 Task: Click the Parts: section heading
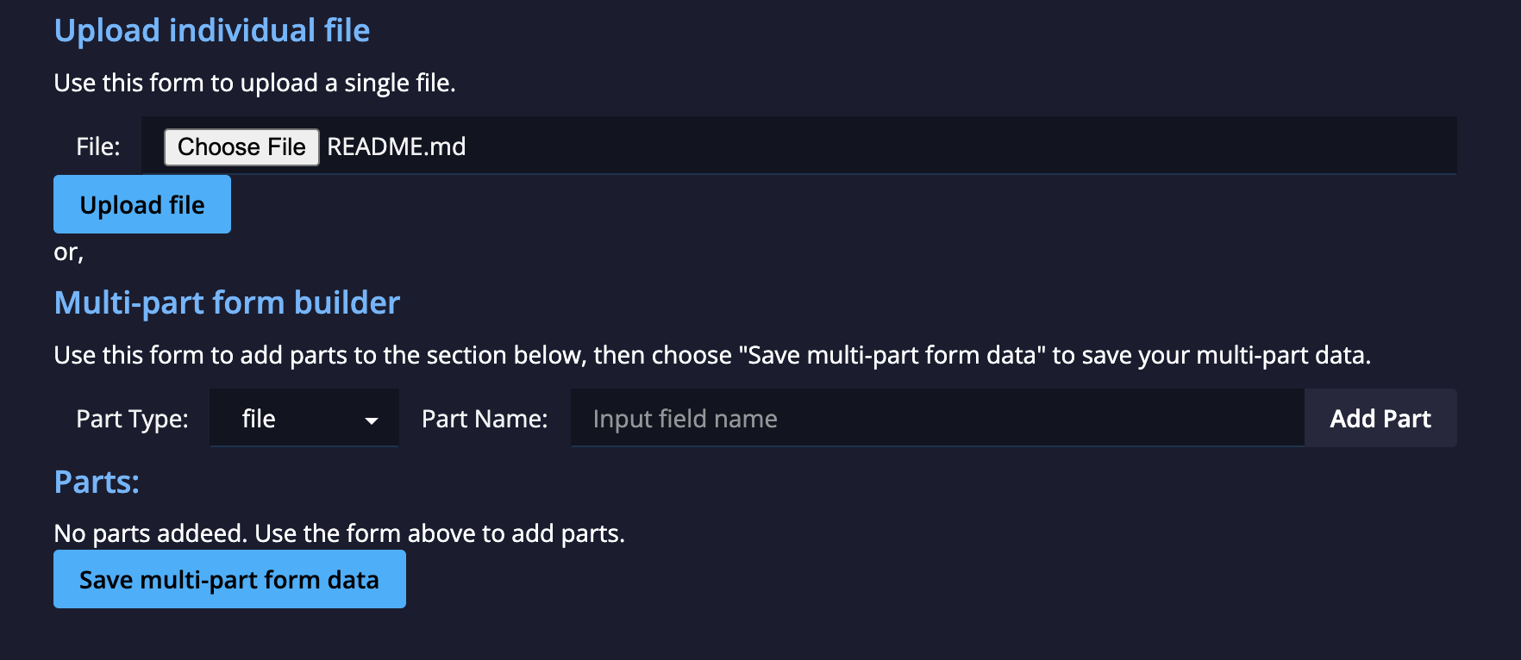tap(97, 483)
